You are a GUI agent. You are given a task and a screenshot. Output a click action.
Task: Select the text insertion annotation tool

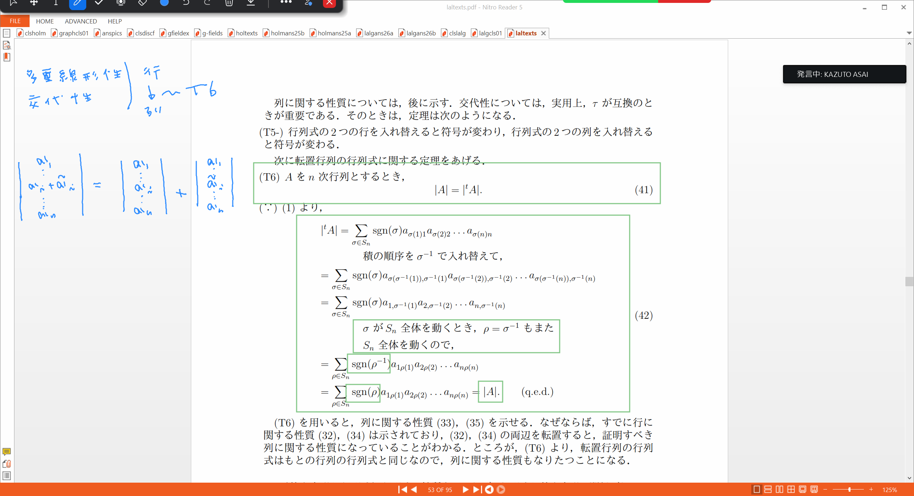pyautogui.click(x=56, y=3)
